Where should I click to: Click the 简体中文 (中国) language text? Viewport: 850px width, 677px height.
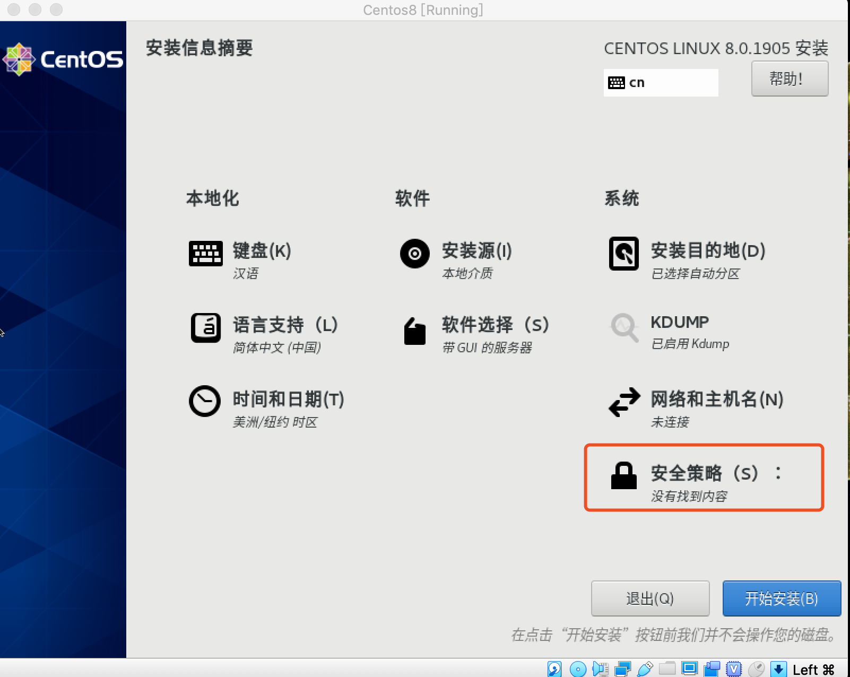tap(277, 348)
